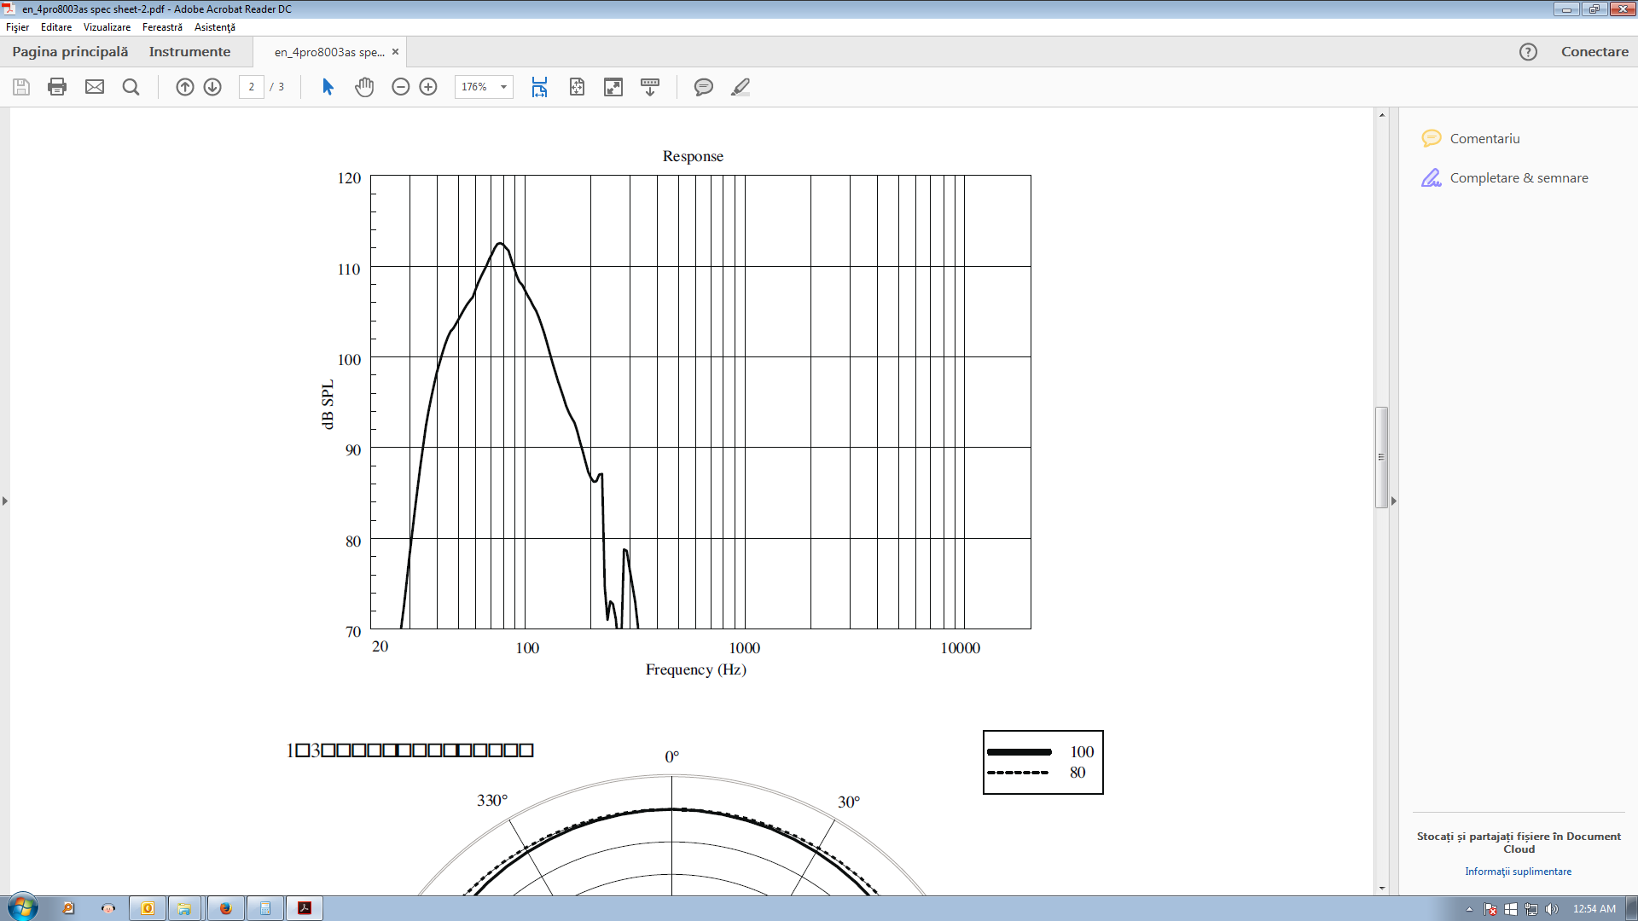Print the document using printer icon
1638x921 pixels.
coord(57,87)
